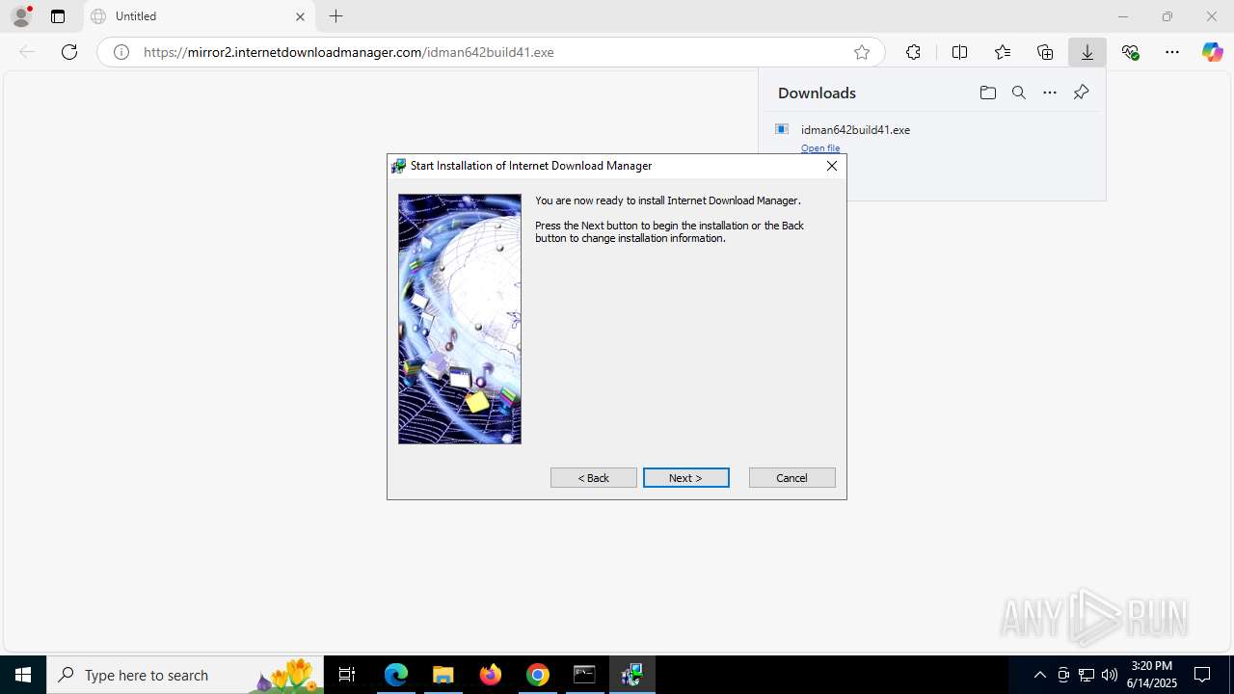The width and height of the screenshot is (1234, 694).
Task: Open the network icon in the tray
Action: coord(1086,675)
